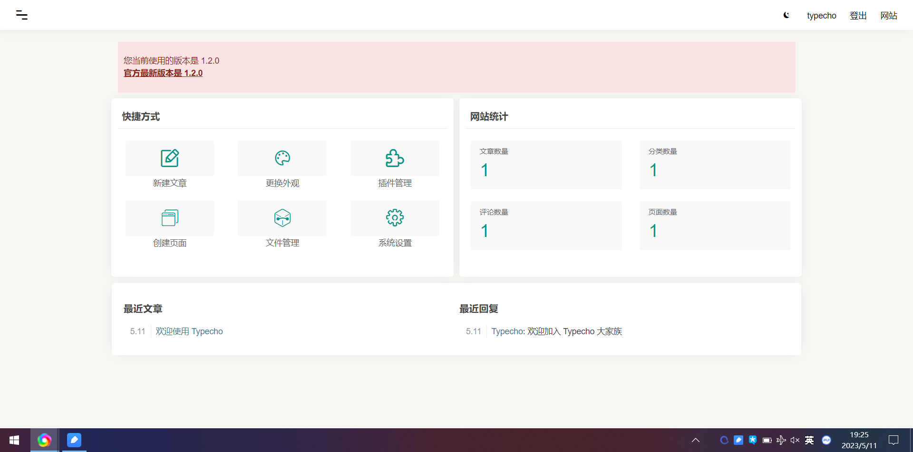Select the 评论数量 statistic card
This screenshot has height=452, width=913.
546,226
